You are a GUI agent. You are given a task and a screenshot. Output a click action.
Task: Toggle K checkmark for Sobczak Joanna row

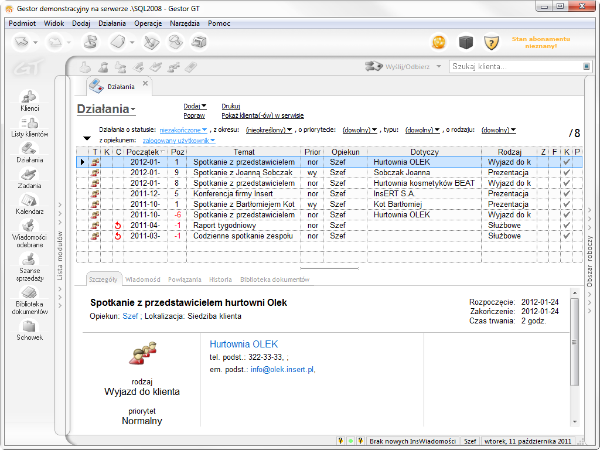click(x=566, y=173)
